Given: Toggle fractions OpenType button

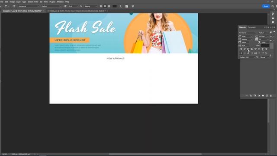Looking at the screenshot, I should click(266, 53).
